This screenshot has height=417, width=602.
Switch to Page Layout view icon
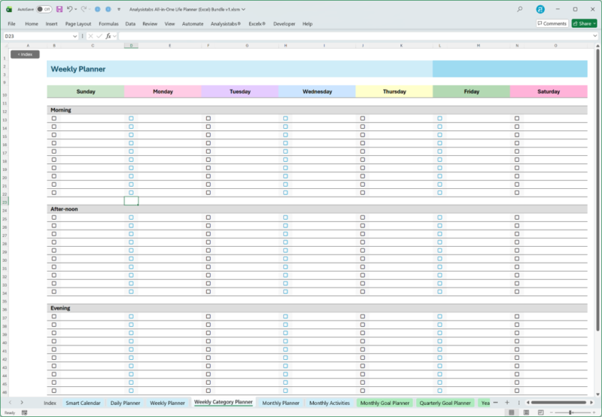[526, 412]
